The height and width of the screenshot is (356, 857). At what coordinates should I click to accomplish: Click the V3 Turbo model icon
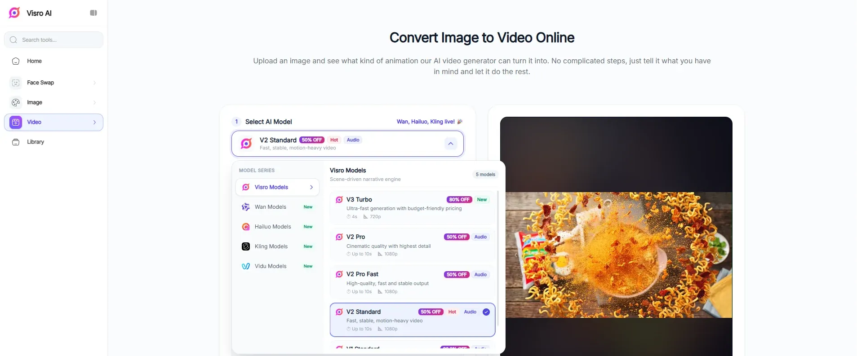tap(339, 200)
